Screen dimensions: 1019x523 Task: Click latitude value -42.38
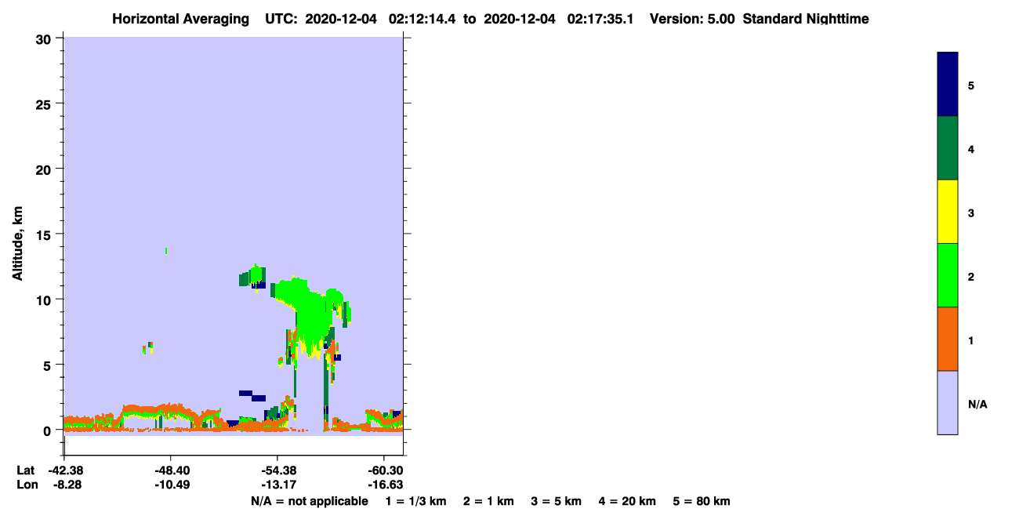[64, 470]
